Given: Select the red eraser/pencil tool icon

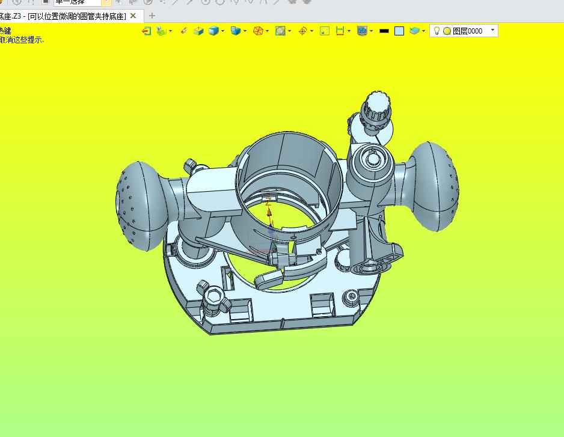Looking at the screenshot, I should tap(183, 31).
